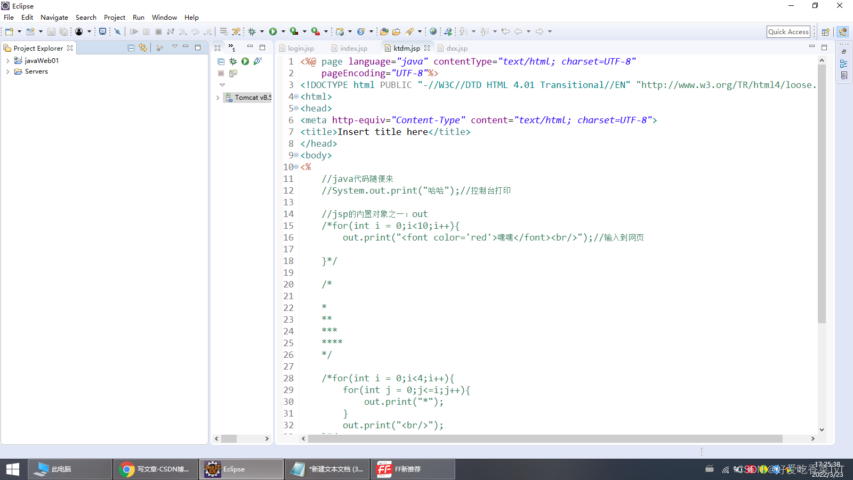Expand the javaWeb01 project node
This screenshot has width=853, height=480.
[x=7, y=60]
